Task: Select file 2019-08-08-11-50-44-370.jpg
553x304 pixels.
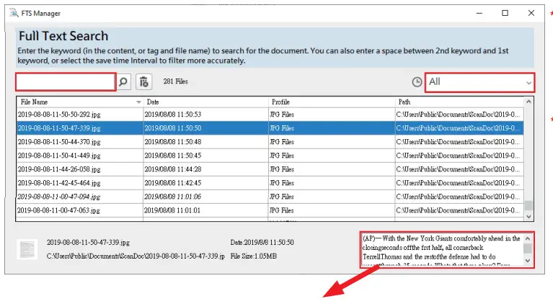Action: coord(59,142)
